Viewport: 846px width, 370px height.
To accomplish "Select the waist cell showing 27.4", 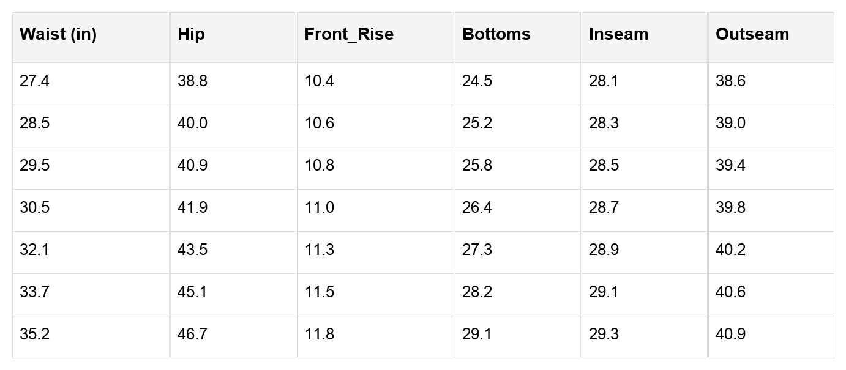I will point(34,81).
